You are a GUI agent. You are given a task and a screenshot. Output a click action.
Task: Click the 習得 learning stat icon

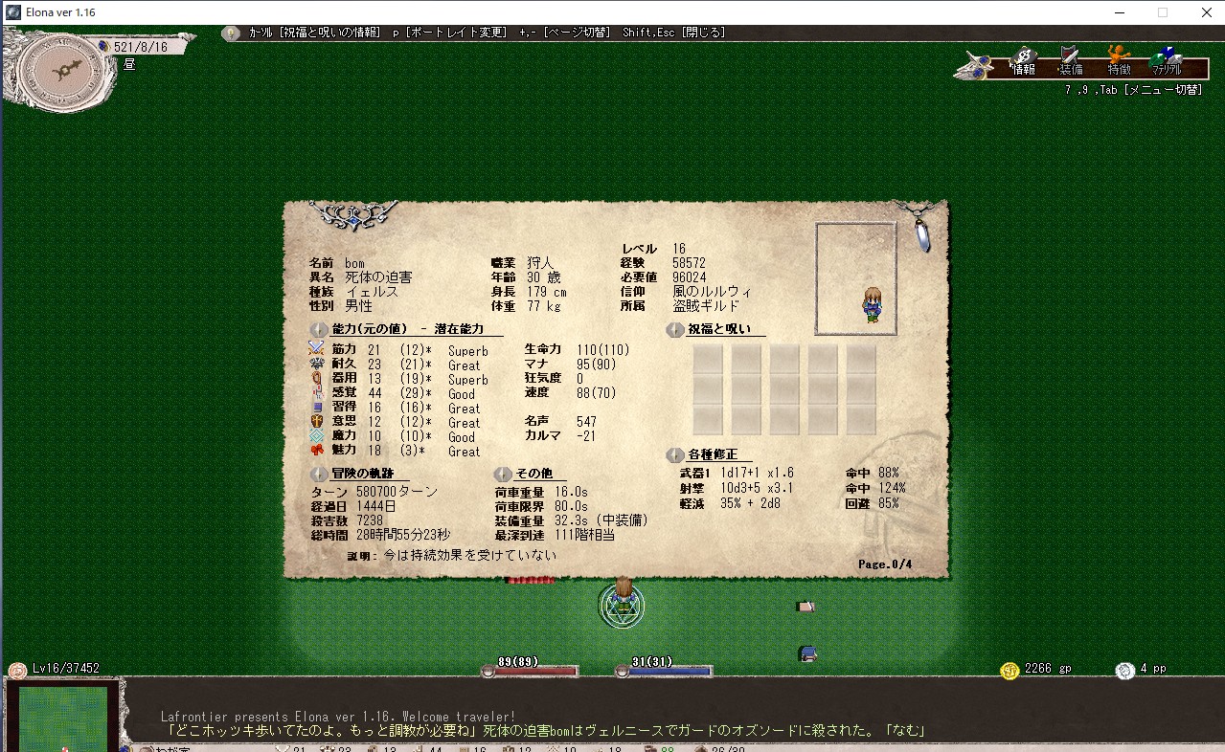[317, 408]
